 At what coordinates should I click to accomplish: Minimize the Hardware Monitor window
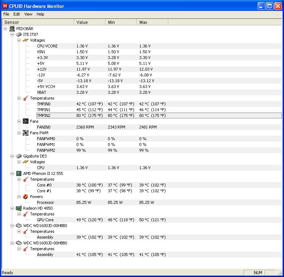click(261, 6)
